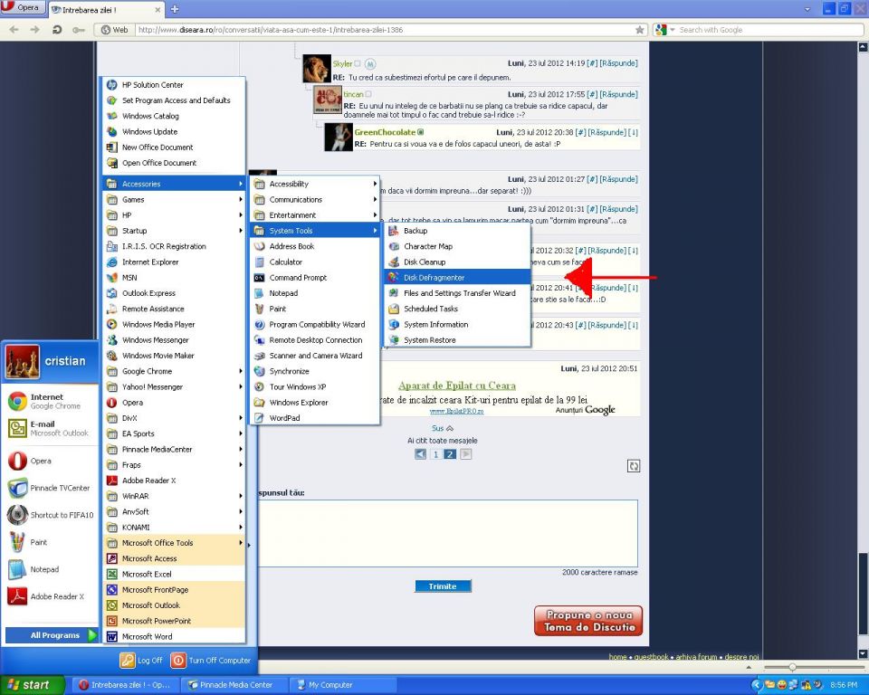Launch Remote Desktop Connection icon

coord(259,339)
